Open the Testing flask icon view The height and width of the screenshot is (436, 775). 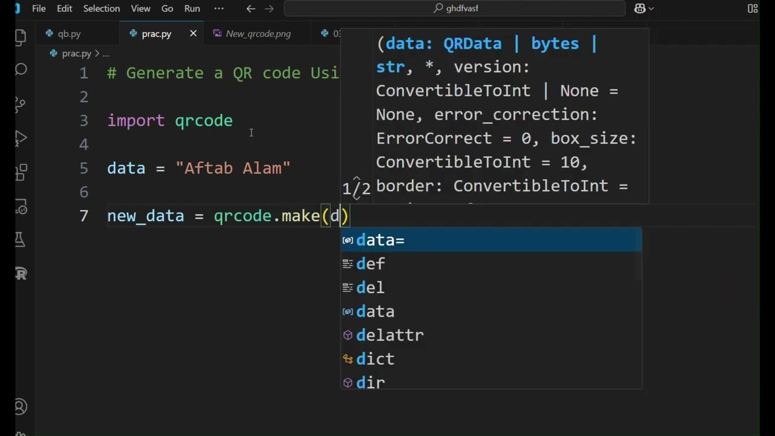20,240
